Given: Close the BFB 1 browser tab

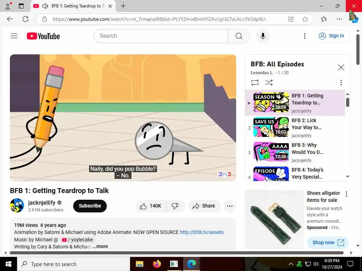Looking at the screenshot, I should coord(110,6).
